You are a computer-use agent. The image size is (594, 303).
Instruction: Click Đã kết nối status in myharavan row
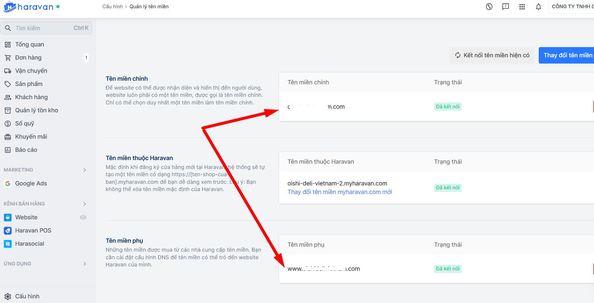click(x=448, y=188)
